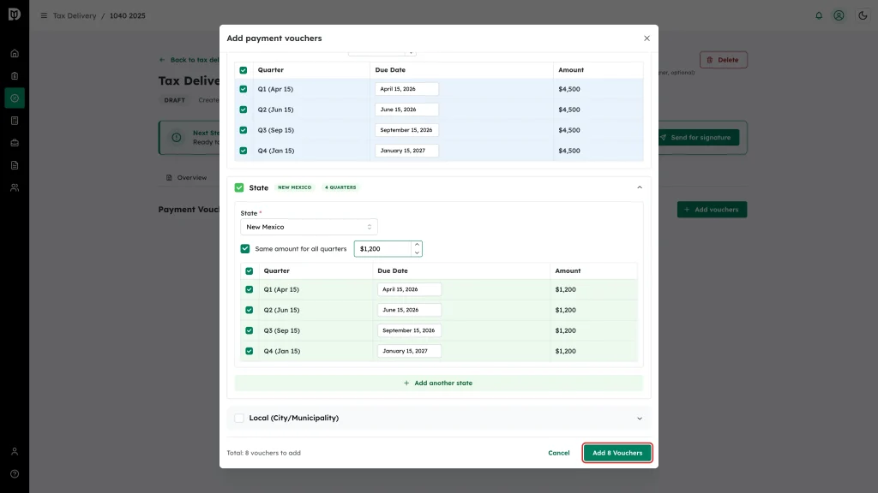Select the active check-circle sidebar icon
The width and height of the screenshot is (878, 493).
coord(15,98)
